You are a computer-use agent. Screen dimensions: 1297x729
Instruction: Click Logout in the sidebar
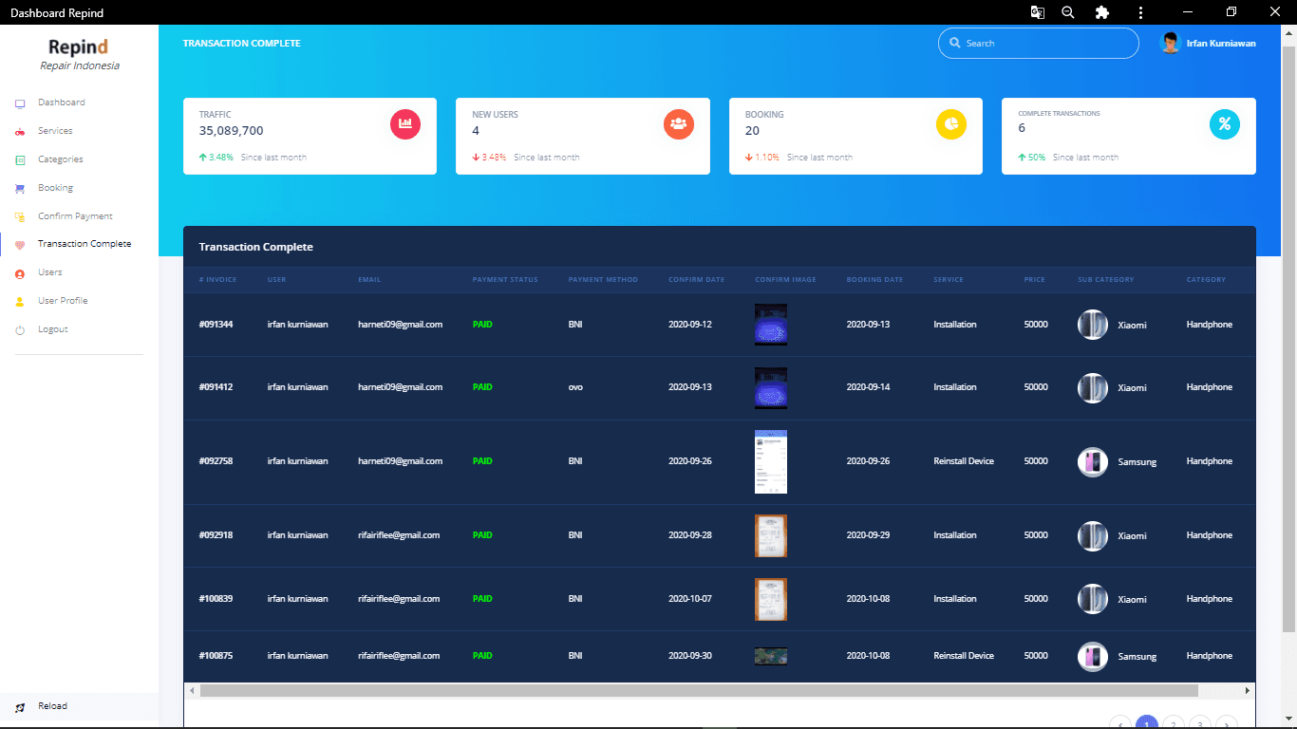(52, 329)
